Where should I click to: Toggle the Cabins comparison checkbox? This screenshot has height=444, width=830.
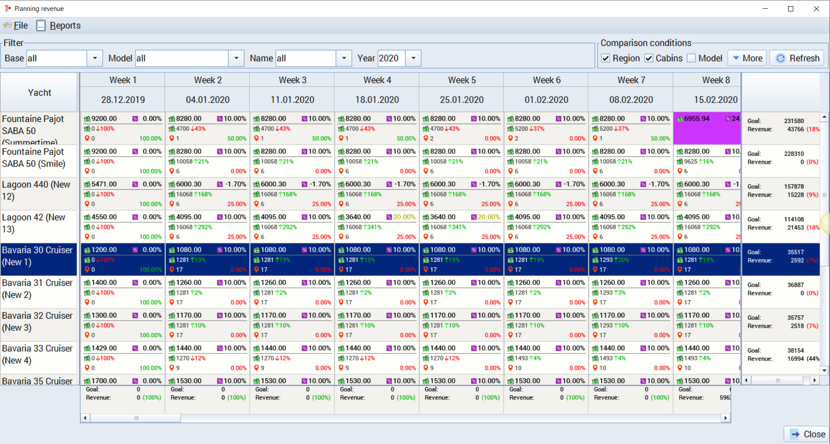click(x=649, y=58)
